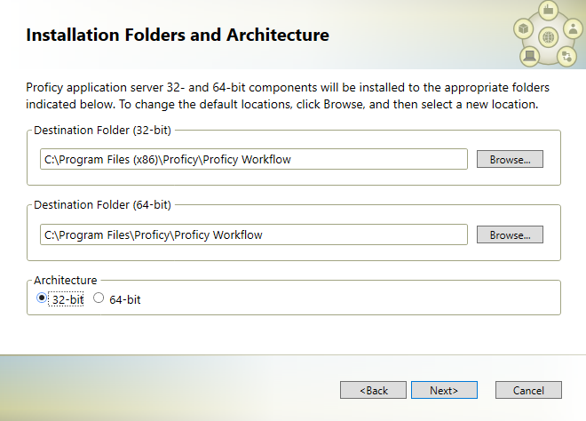Focus the 64-bit destination path field

click(x=254, y=234)
